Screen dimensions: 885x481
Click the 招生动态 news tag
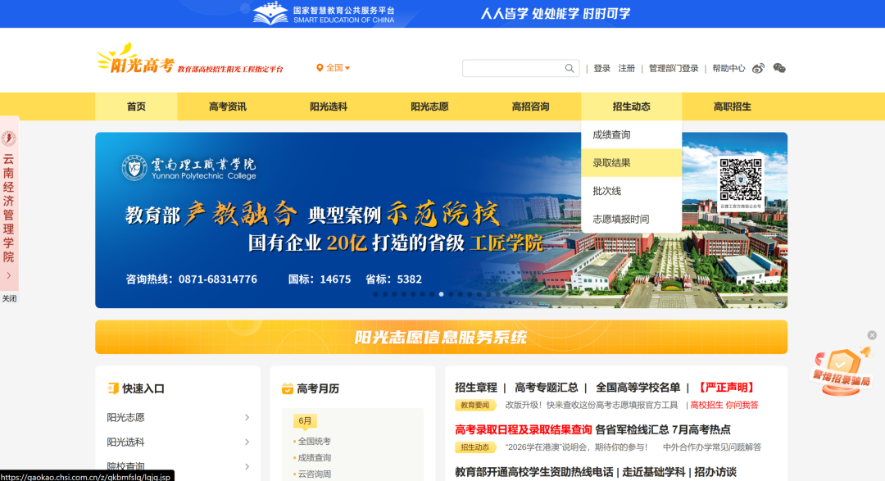coord(475,447)
